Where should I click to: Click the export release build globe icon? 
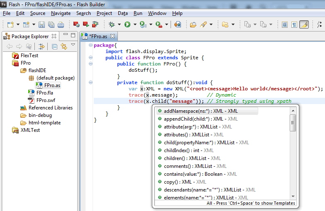point(178,24)
